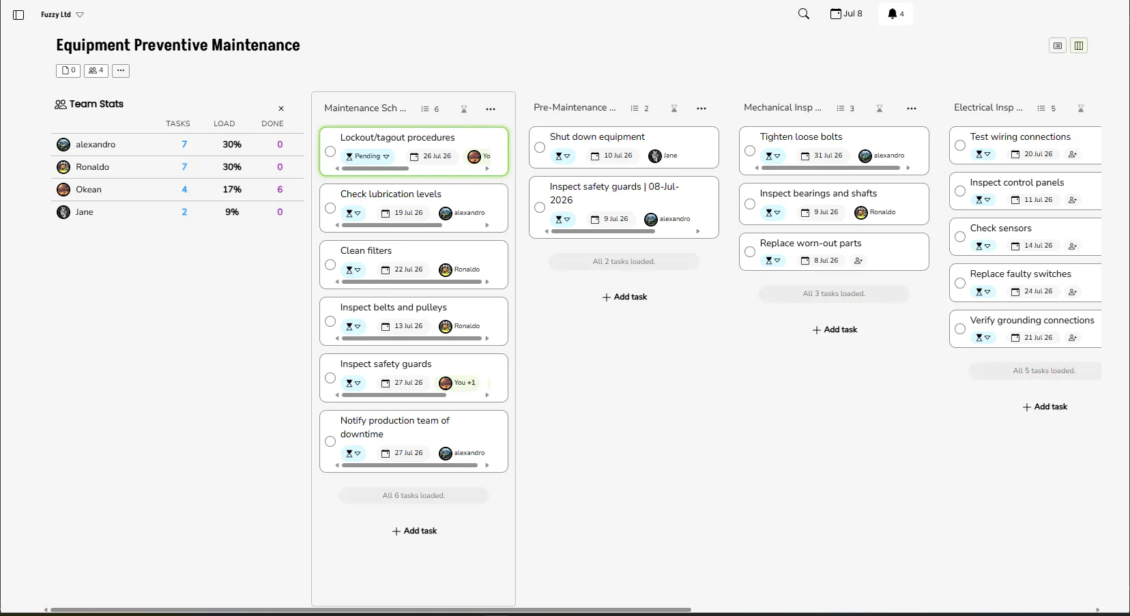Add task in Maintenance Sch column

[x=414, y=531]
